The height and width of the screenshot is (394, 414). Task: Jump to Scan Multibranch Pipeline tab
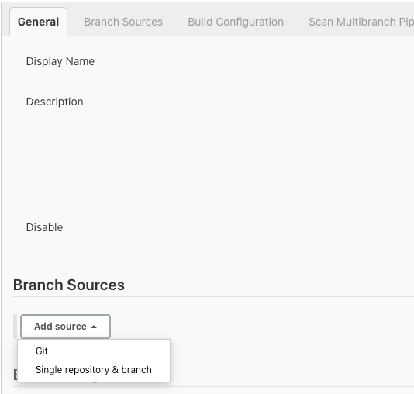[x=361, y=22]
